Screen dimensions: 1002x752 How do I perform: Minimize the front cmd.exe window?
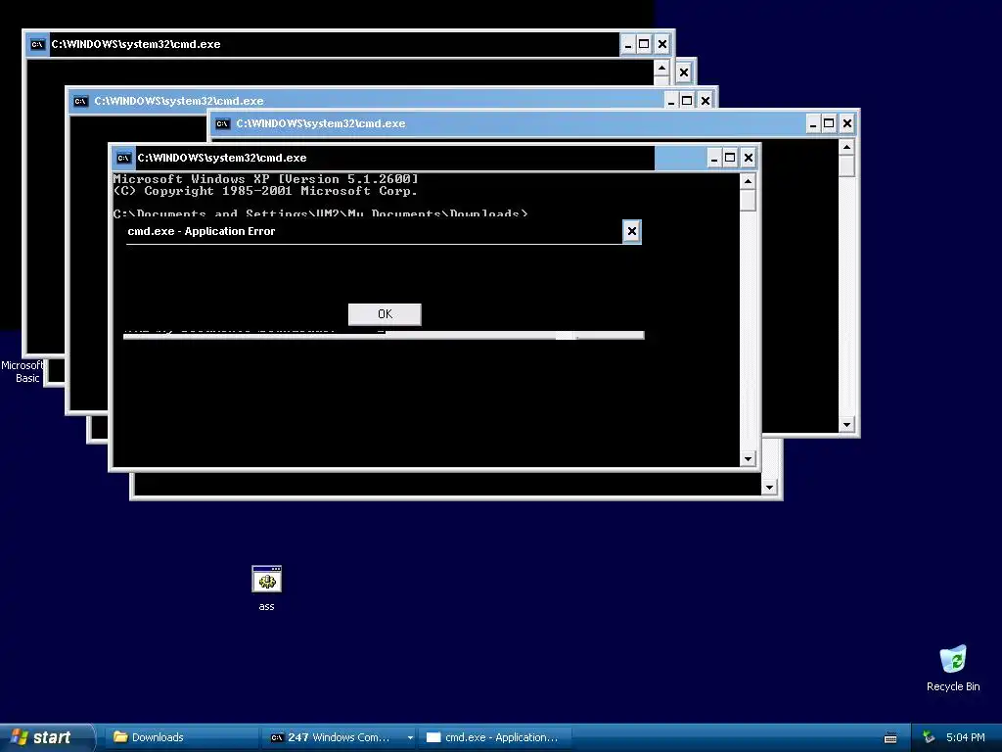(x=714, y=158)
